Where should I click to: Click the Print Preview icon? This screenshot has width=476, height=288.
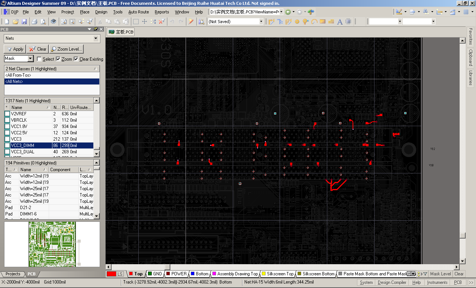coord(43,22)
